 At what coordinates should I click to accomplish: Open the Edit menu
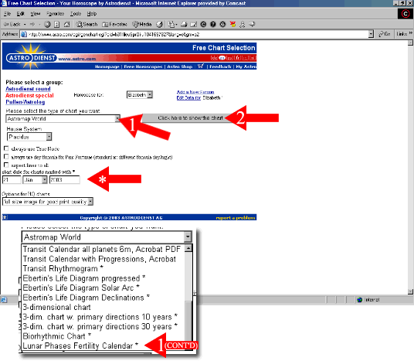21,13
